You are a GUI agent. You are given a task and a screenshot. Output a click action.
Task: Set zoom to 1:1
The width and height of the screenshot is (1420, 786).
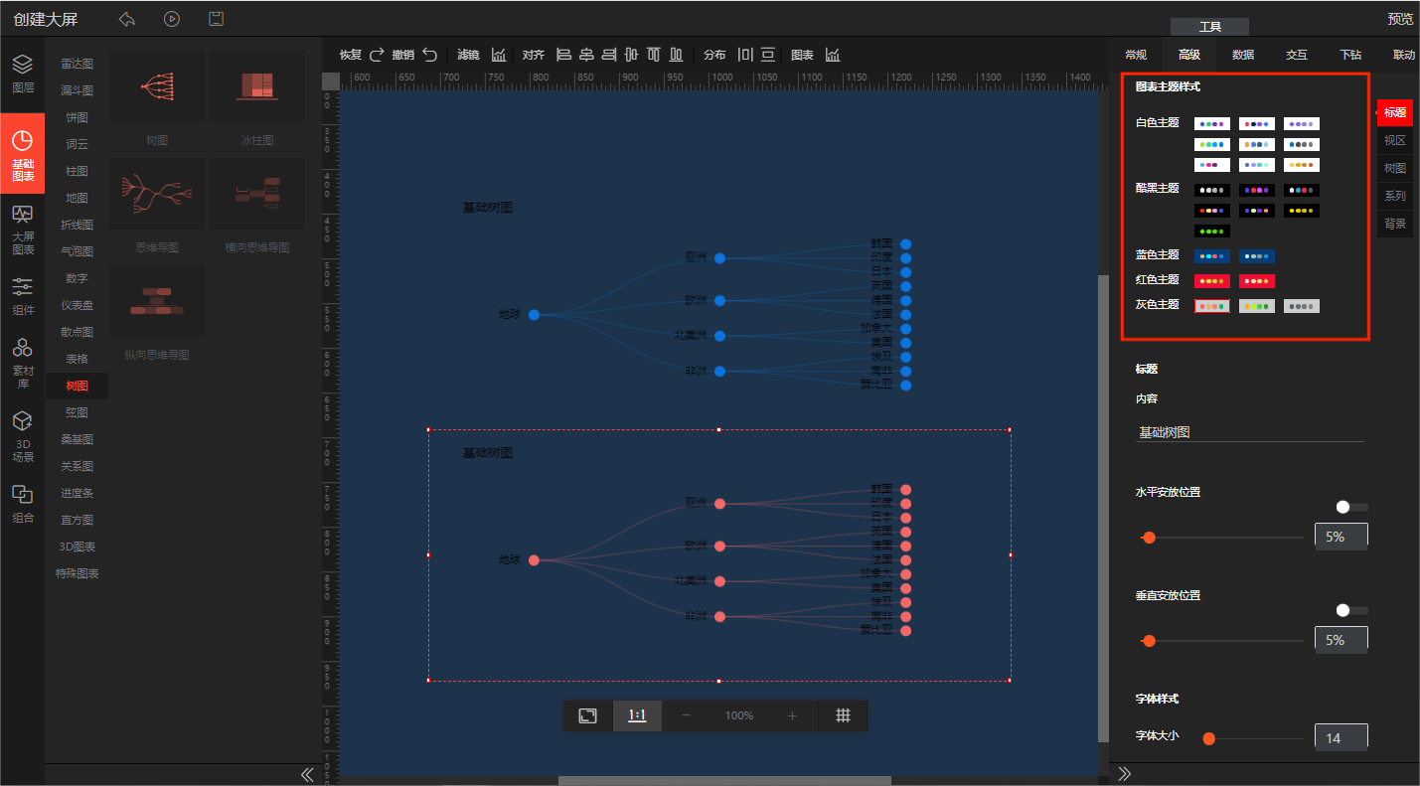click(x=637, y=715)
